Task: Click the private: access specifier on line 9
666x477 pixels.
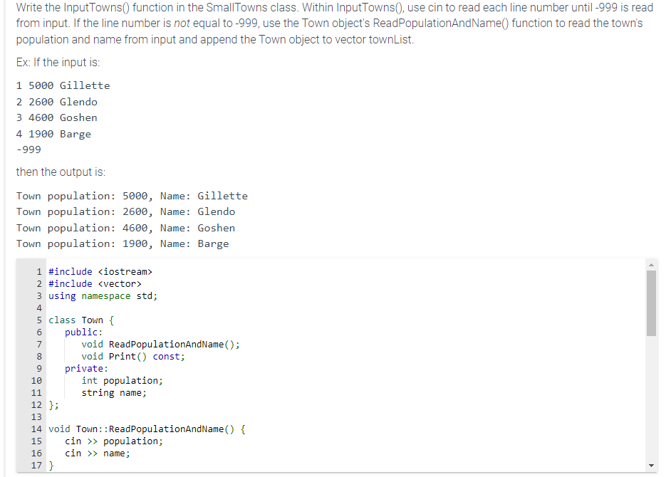Action: pyautogui.click(x=85, y=368)
